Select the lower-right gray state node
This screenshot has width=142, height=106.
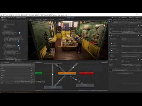coord(85,85)
